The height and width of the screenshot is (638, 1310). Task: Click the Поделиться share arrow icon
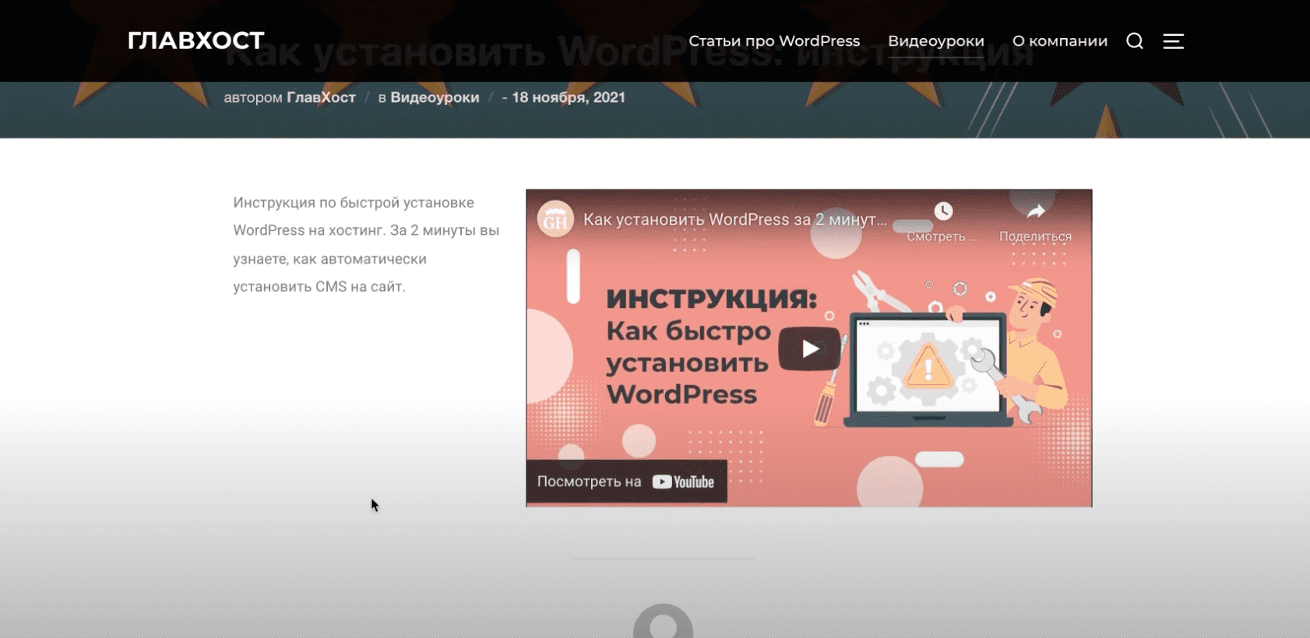click(x=1035, y=211)
